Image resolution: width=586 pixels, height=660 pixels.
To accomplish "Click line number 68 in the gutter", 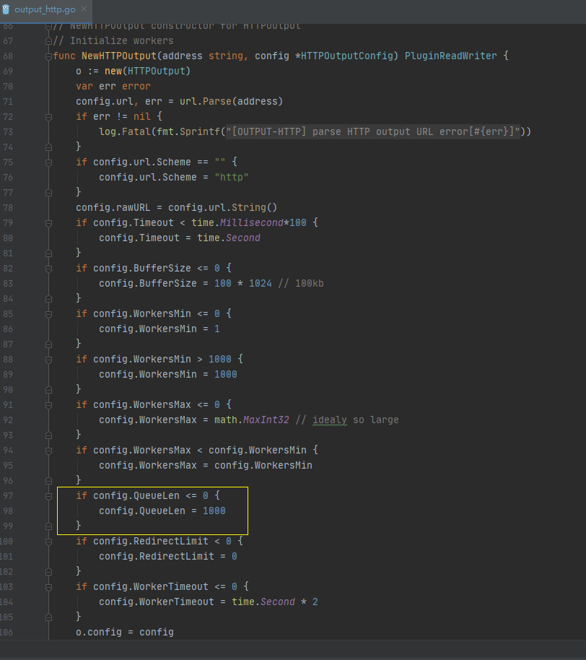I will point(8,56).
